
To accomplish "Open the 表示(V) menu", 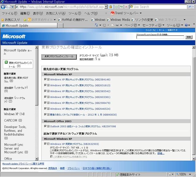I will (38, 13).
